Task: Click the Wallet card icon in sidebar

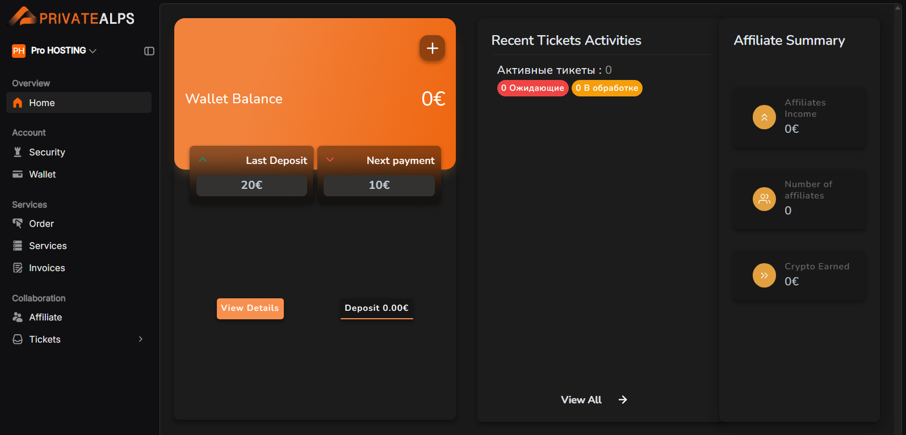Action: pyautogui.click(x=18, y=174)
